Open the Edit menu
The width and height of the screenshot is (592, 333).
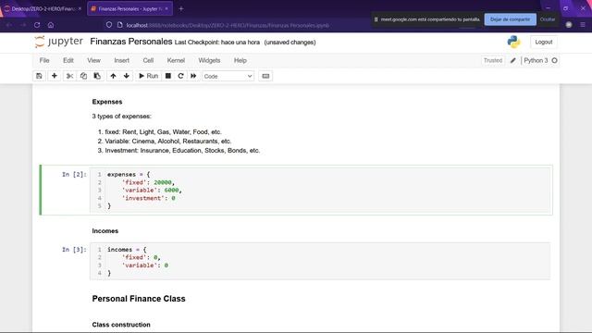point(68,60)
